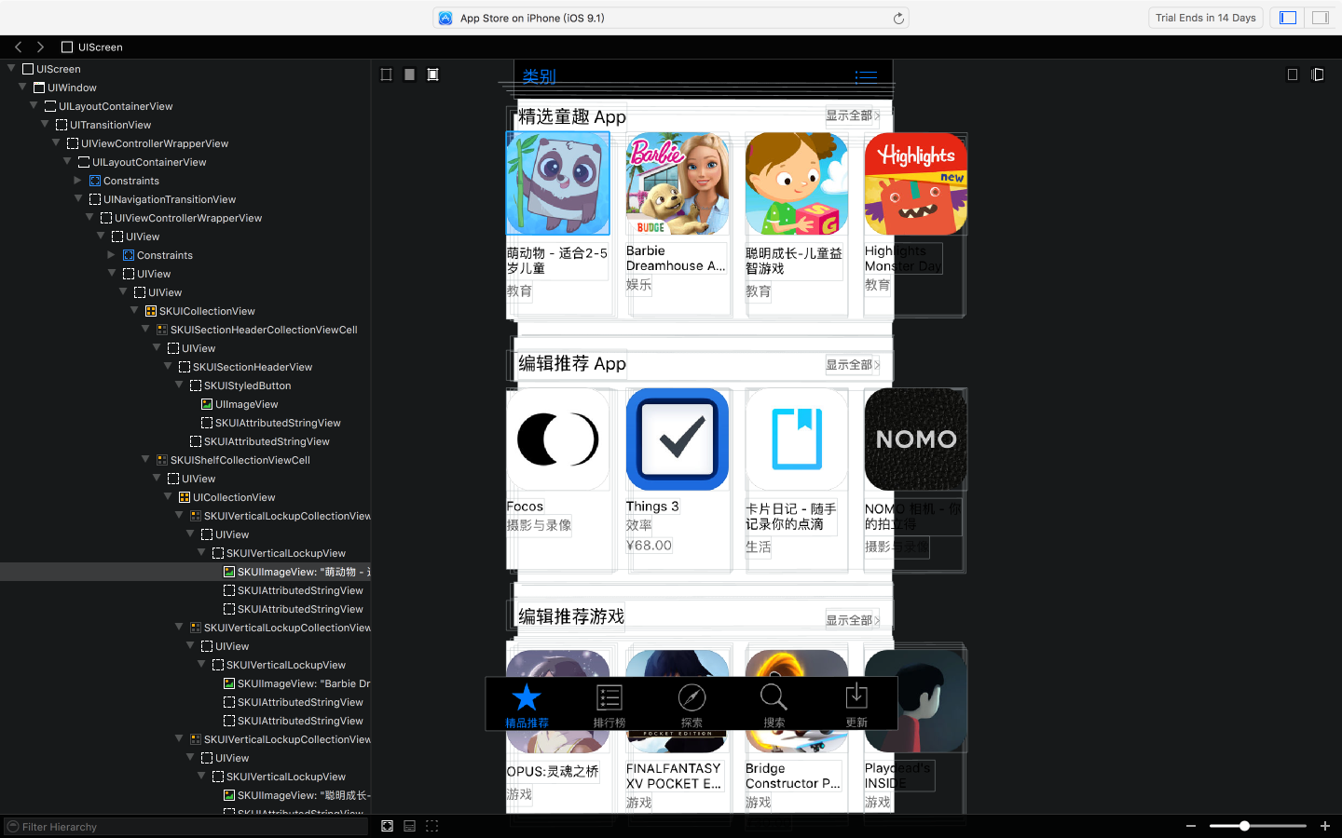Click the OPUS:灵魂之桥 title
The image size is (1342, 838).
pyautogui.click(x=553, y=771)
